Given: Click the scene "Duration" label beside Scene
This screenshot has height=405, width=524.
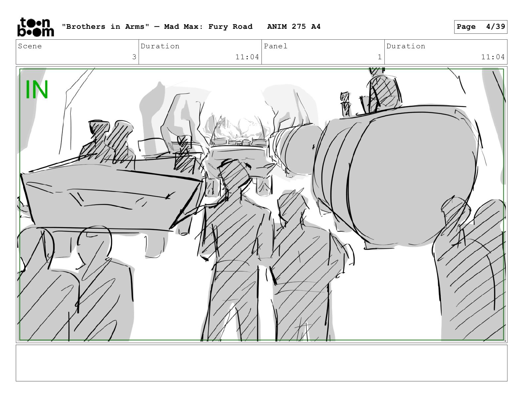Looking at the screenshot, I should [160, 46].
